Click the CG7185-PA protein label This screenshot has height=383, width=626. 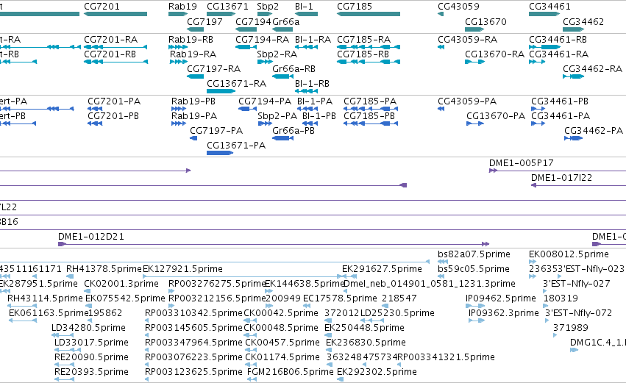pyautogui.click(x=370, y=101)
